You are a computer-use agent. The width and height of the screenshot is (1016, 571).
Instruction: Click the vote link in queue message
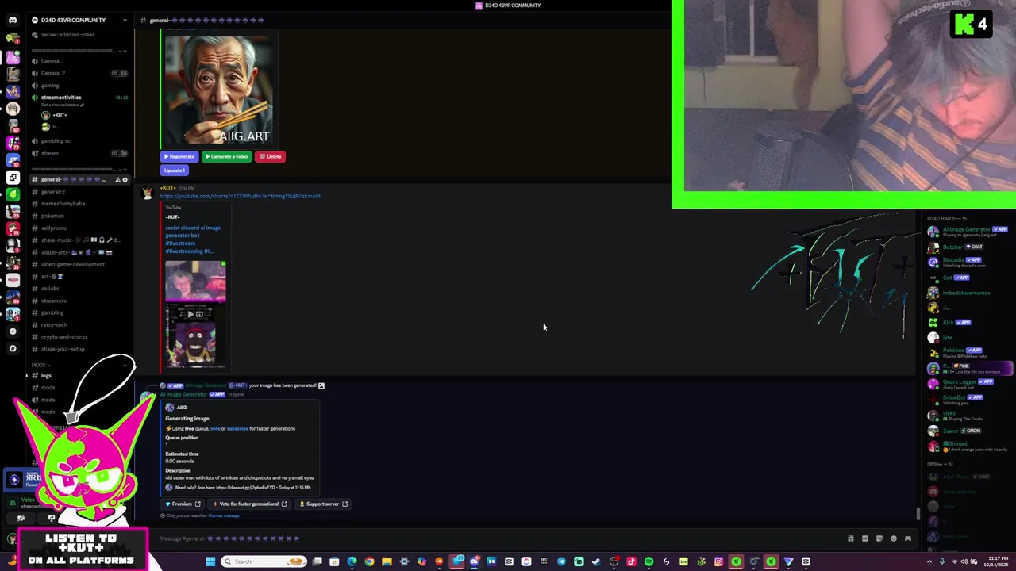[x=215, y=428]
